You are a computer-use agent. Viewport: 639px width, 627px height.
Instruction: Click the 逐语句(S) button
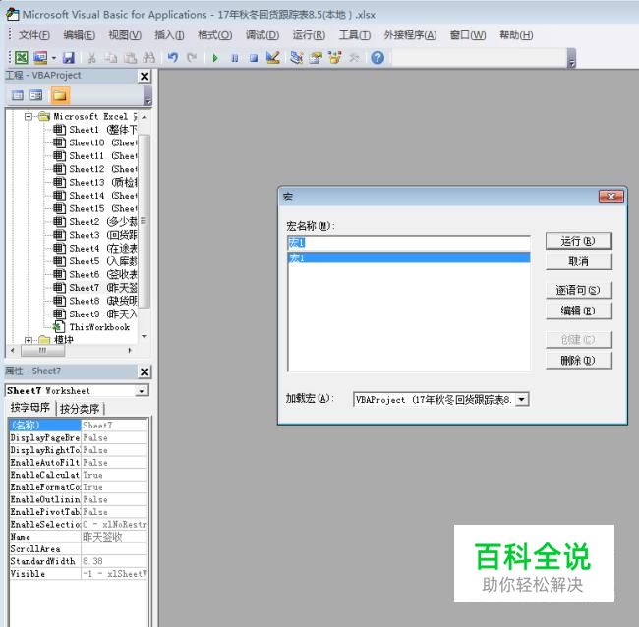[x=578, y=291]
